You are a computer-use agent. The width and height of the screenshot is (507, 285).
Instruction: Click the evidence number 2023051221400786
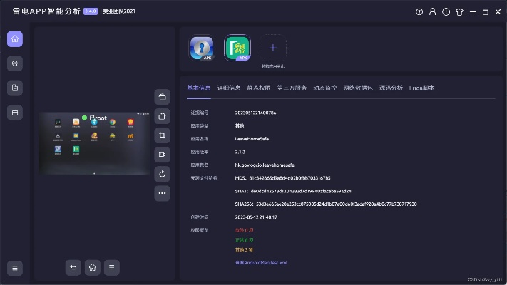tap(255, 113)
